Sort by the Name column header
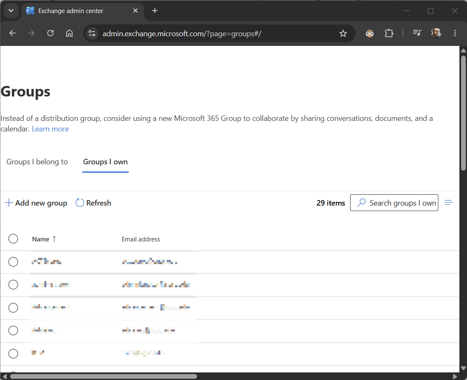 click(44, 239)
